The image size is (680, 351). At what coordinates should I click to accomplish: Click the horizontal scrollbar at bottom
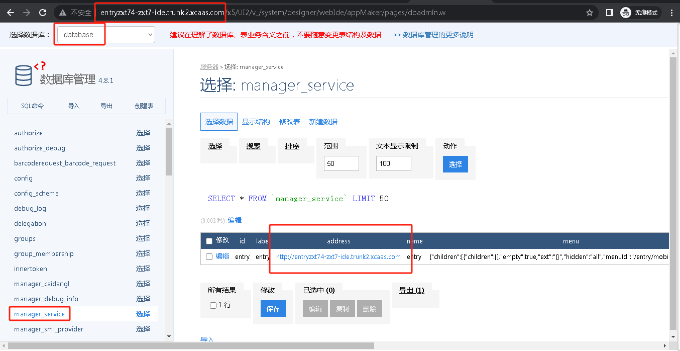[191, 345]
